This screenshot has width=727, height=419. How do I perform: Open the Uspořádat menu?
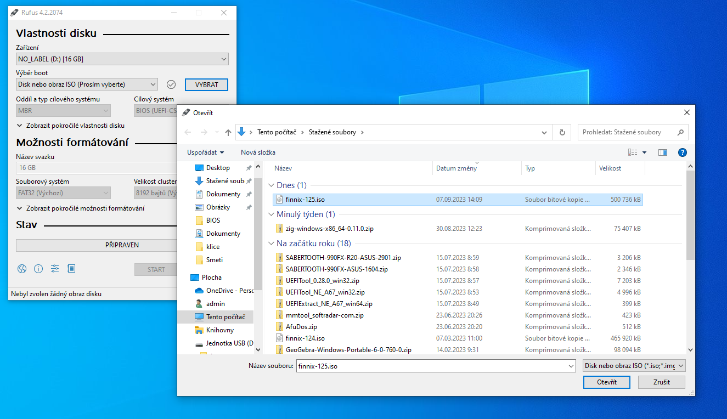point(206,152)
